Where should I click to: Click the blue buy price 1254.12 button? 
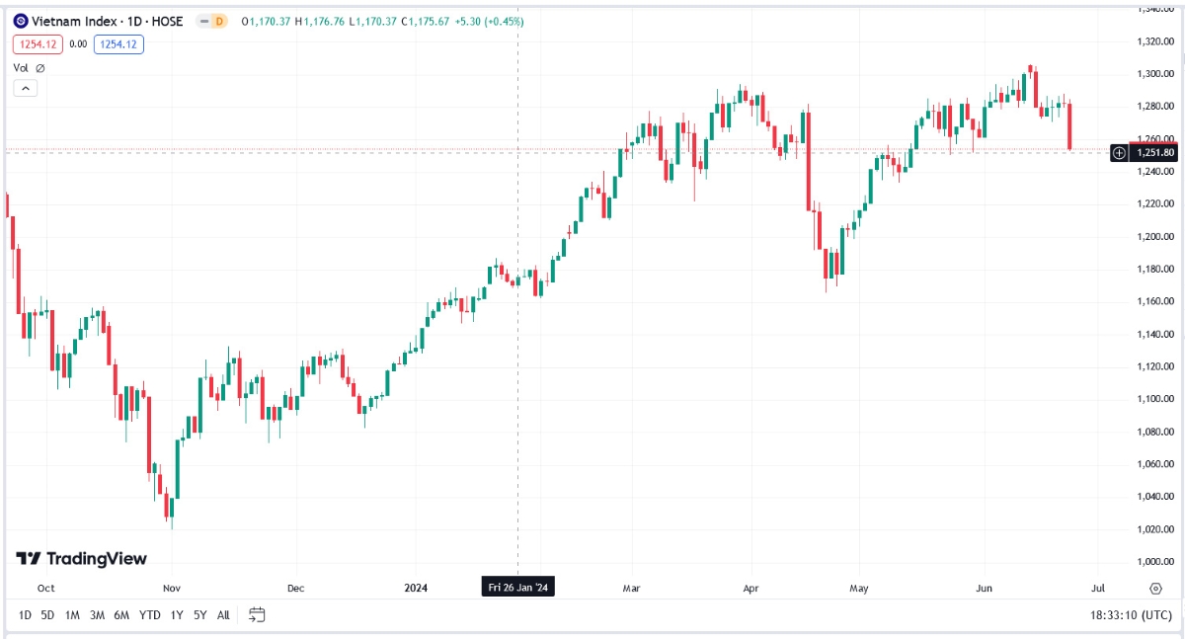119,44
